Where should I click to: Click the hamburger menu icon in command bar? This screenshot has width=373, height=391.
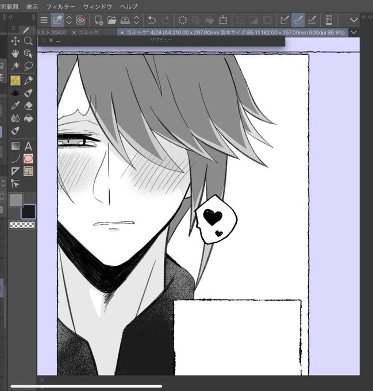[44, 20]
